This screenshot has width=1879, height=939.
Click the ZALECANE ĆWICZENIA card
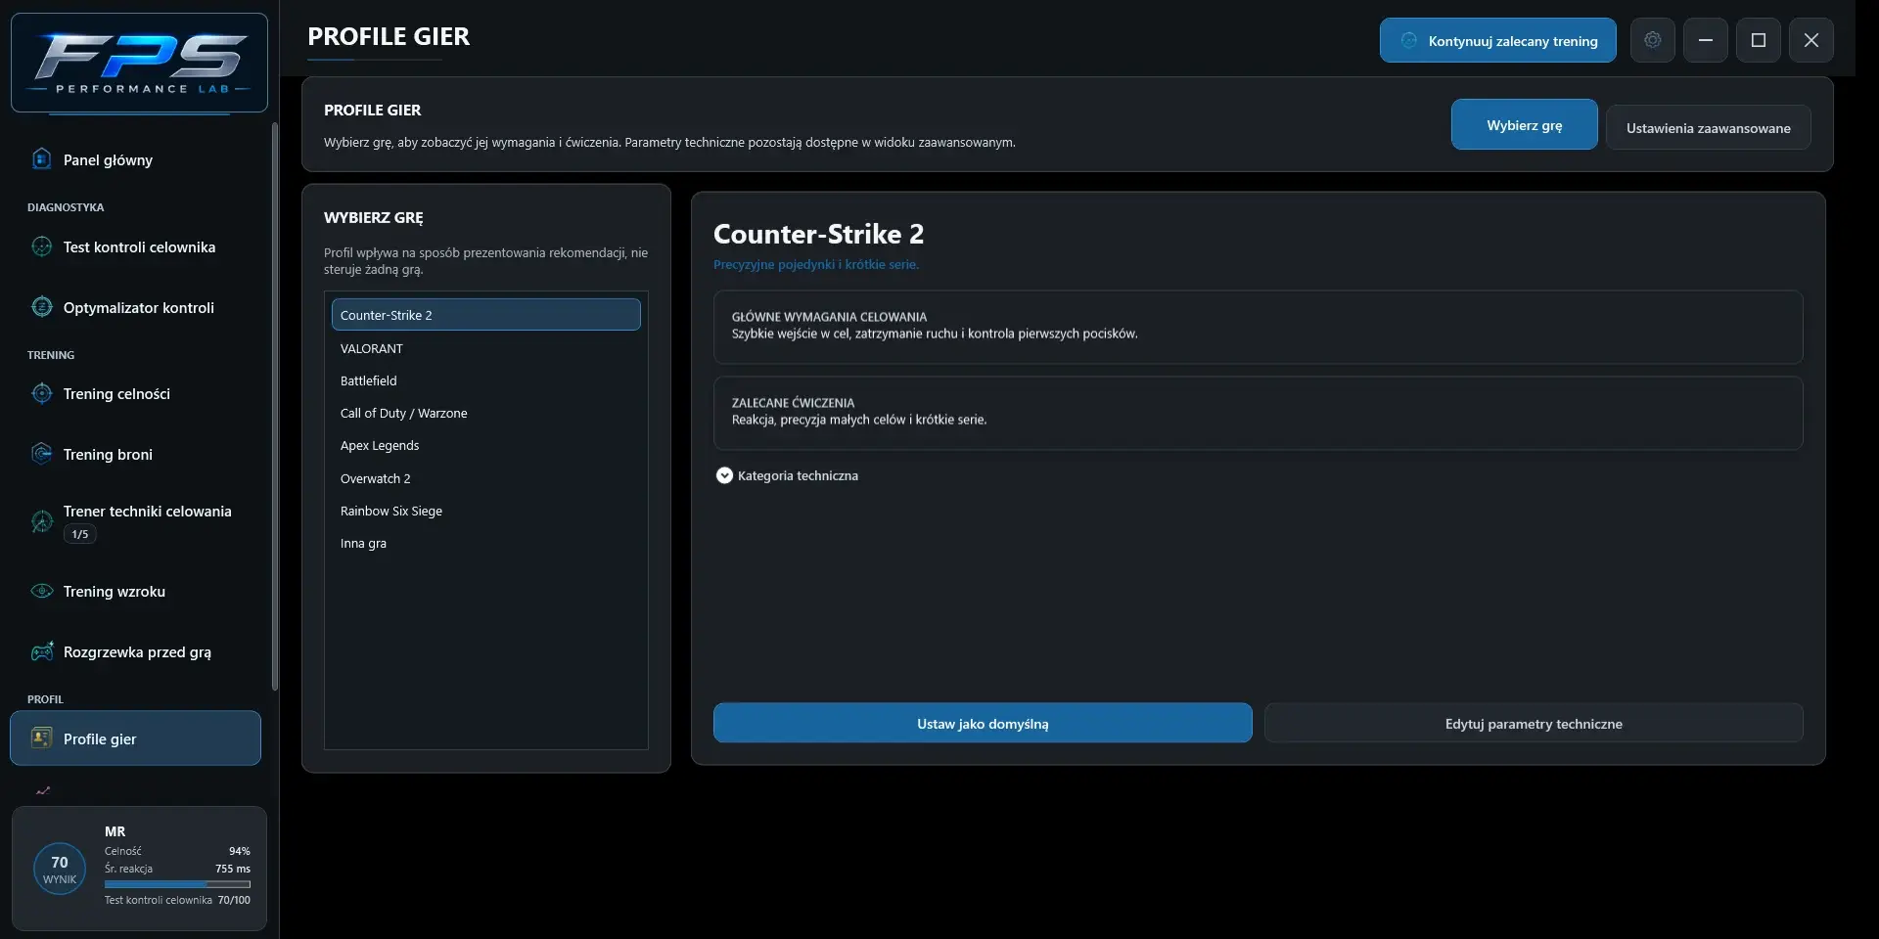pos(1259,413)
